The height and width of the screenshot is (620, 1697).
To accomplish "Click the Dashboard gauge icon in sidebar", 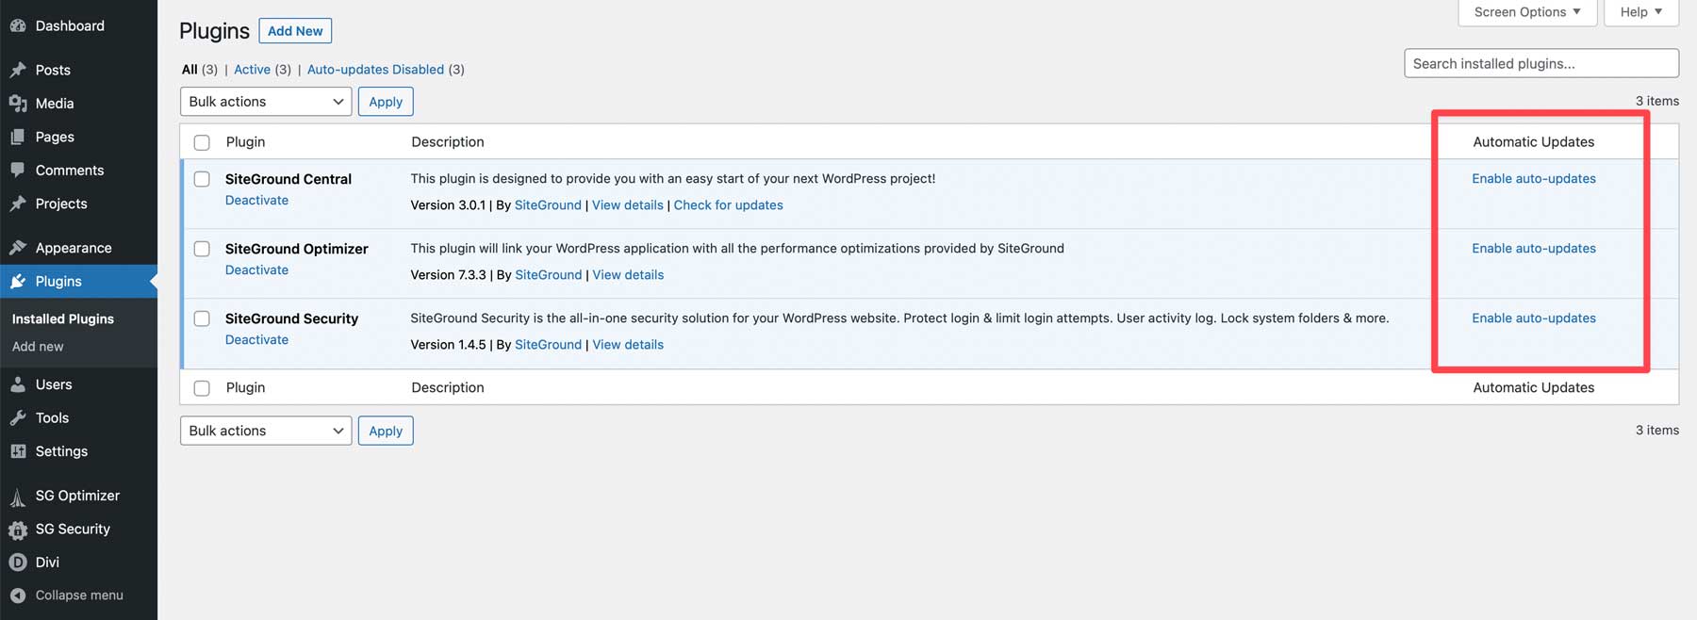I will coord(17,26).
